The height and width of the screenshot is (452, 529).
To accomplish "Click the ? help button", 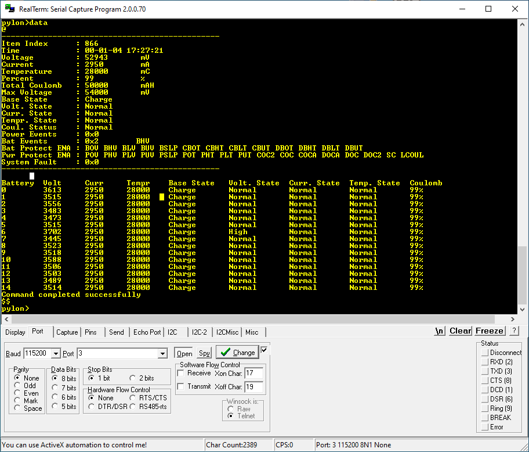I will (x=513, y=331).
